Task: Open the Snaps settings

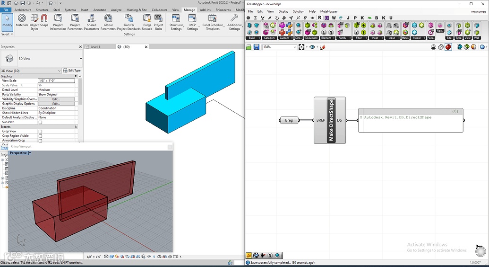Action: tap(44, 21)
